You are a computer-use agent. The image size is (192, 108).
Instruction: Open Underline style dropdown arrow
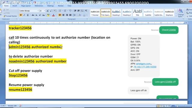[30, 15]
